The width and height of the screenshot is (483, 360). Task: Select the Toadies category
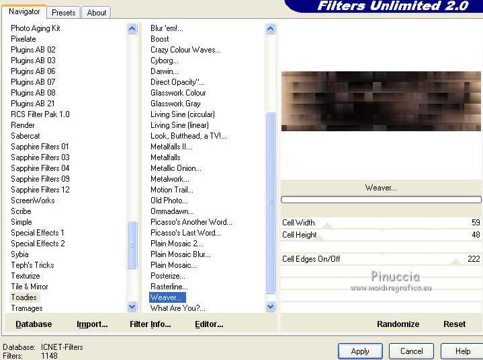[24, 297]
